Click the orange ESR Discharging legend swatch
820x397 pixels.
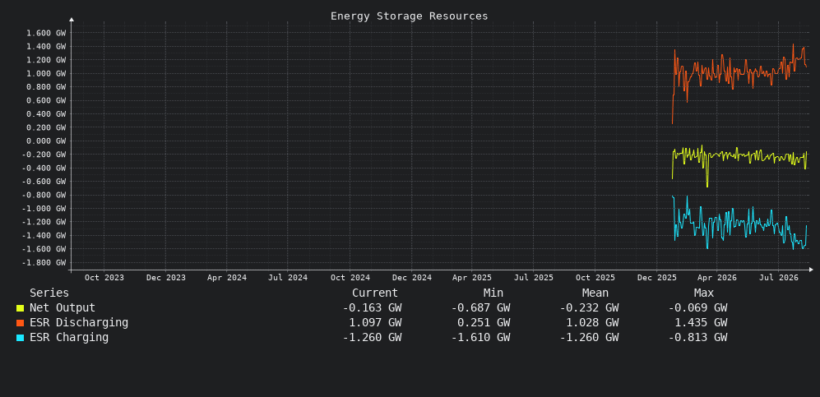click(20, 323)
